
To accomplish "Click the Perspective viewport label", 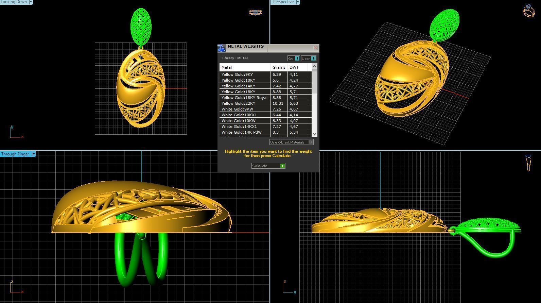I will click(x=283, y=2).
